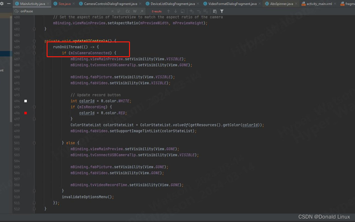
Task: Click the fold end marker on line 512
Action: (34, 209)
